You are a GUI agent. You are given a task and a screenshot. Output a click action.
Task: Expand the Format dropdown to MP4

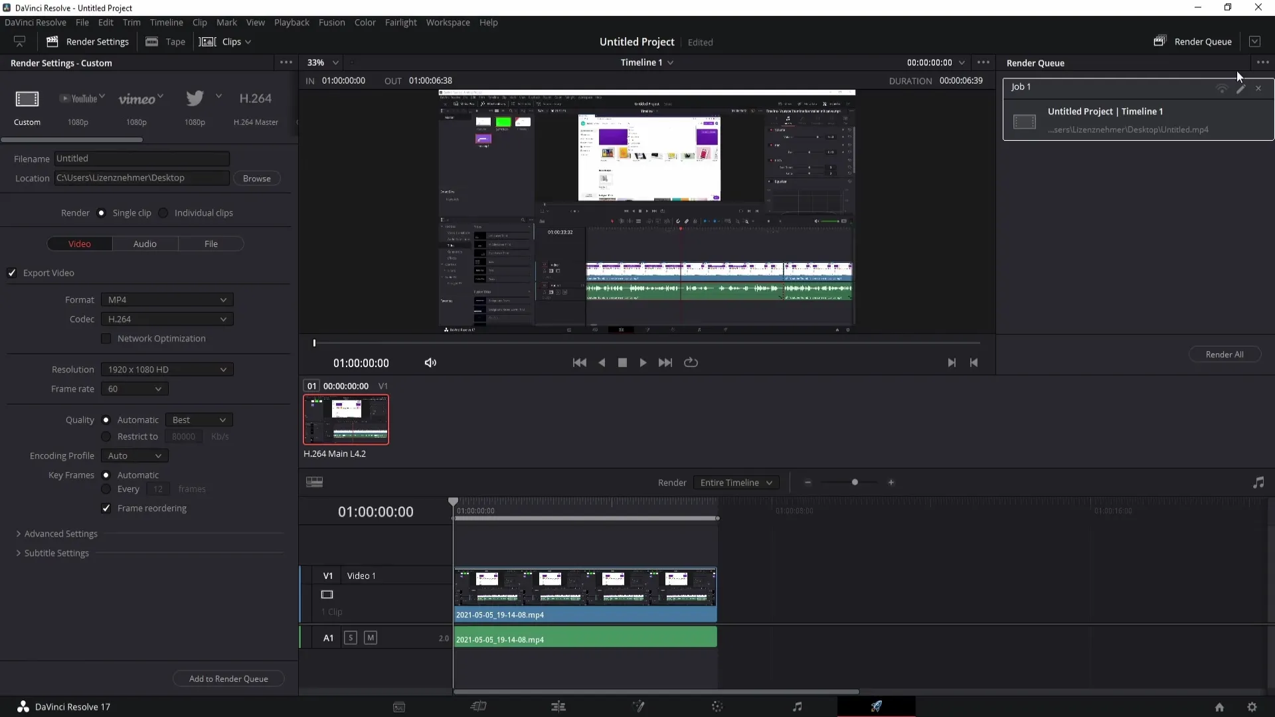click(165, 299)
